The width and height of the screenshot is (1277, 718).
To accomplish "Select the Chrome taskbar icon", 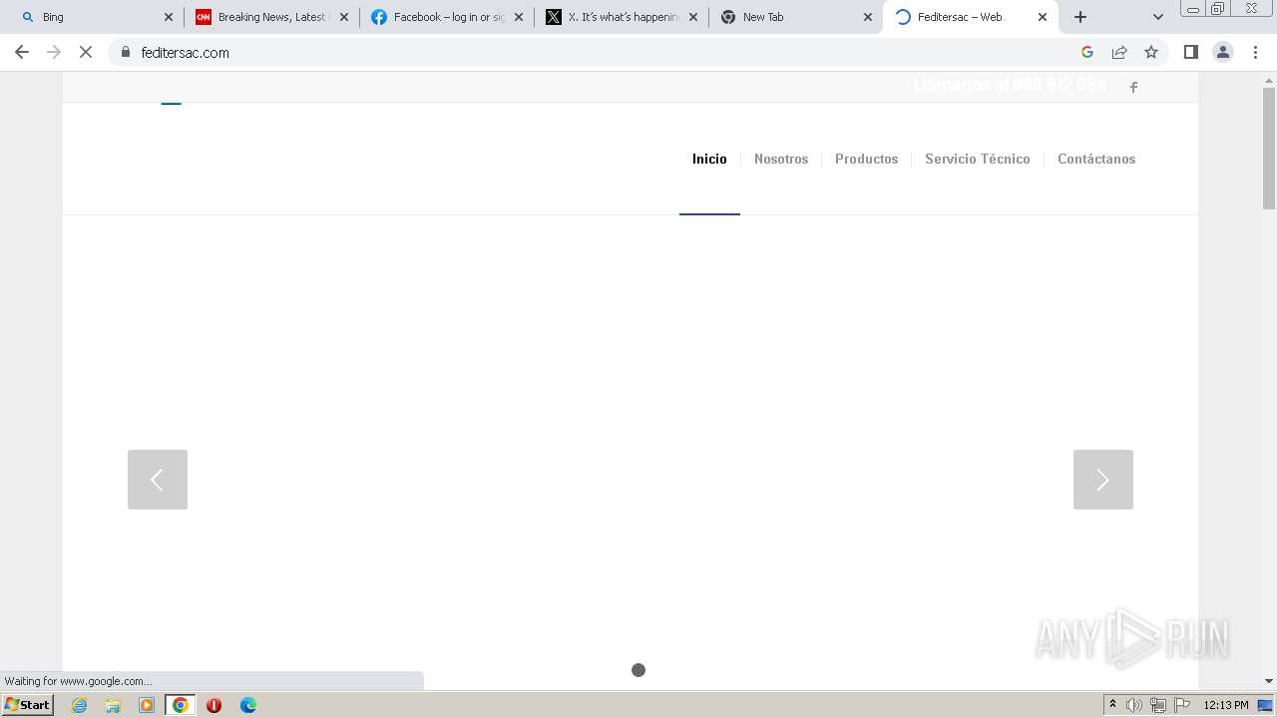I will (181, 705).
